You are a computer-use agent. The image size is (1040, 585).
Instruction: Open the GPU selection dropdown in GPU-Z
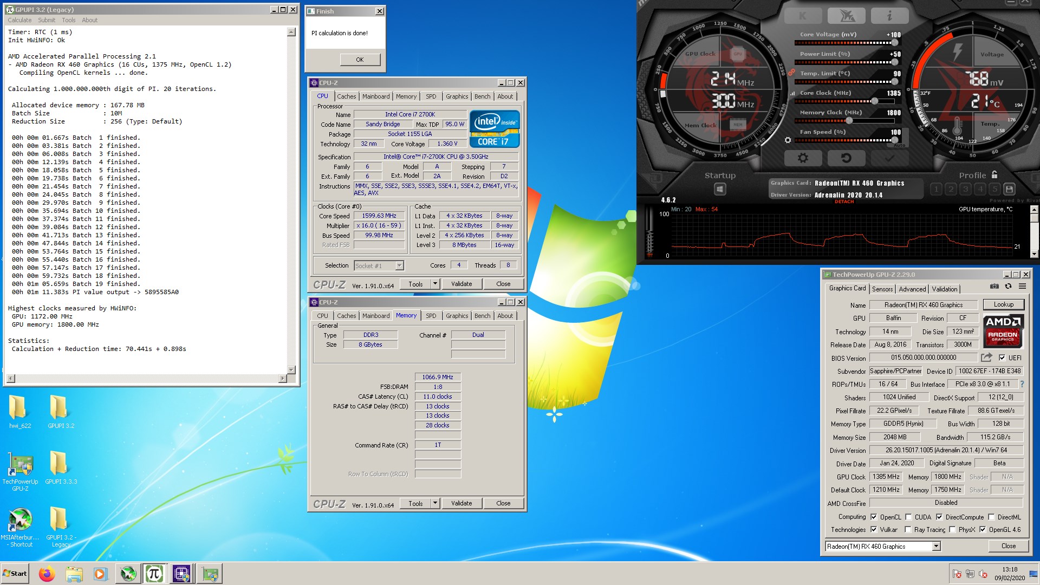[x=936, y=547]
